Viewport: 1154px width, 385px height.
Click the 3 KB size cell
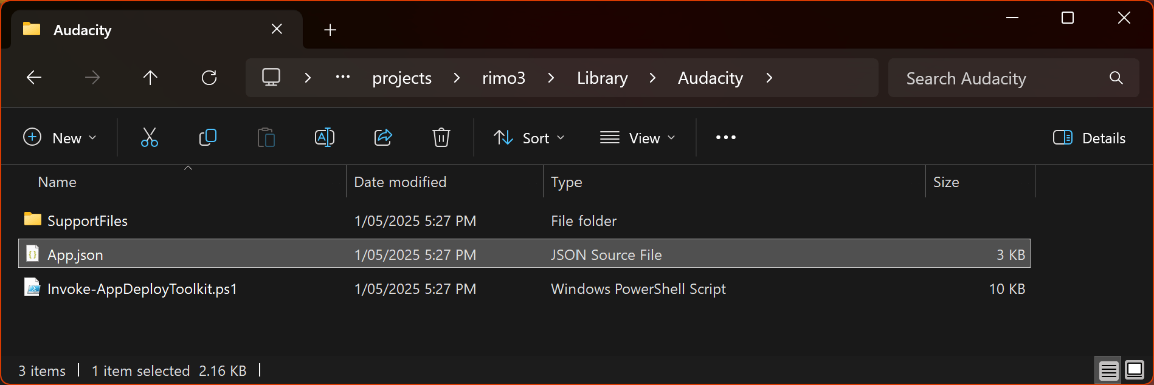(x=1011, y=255)
